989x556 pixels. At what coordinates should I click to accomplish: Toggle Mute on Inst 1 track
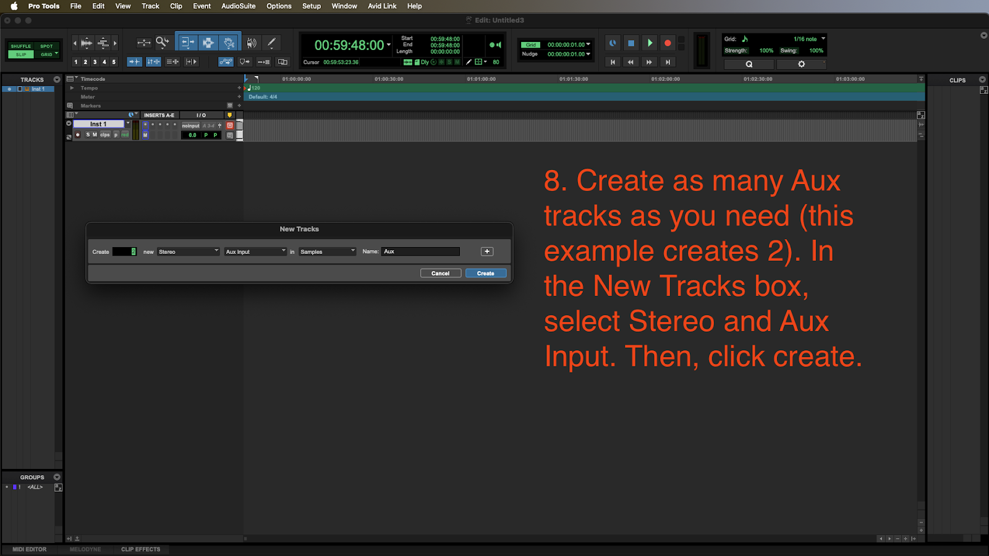95,135
